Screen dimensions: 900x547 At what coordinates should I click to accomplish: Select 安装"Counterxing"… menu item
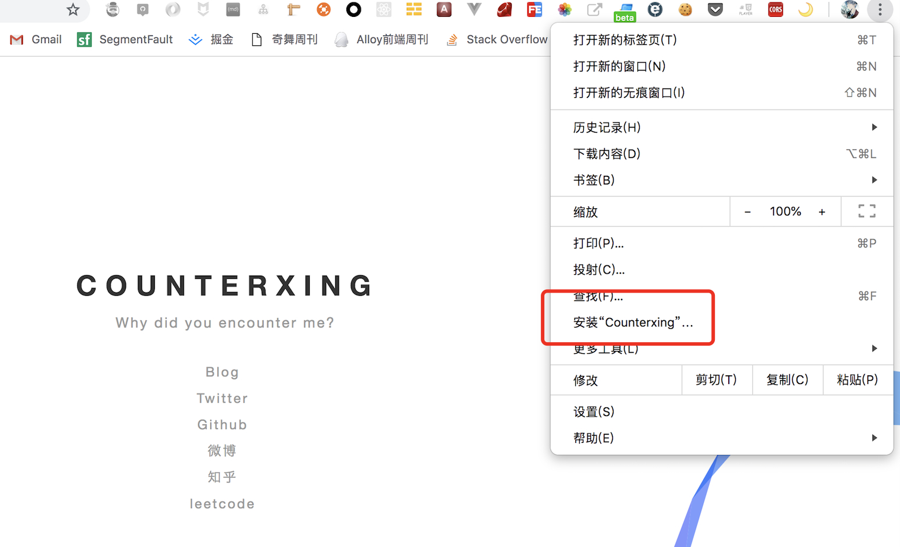coord(633,322)
